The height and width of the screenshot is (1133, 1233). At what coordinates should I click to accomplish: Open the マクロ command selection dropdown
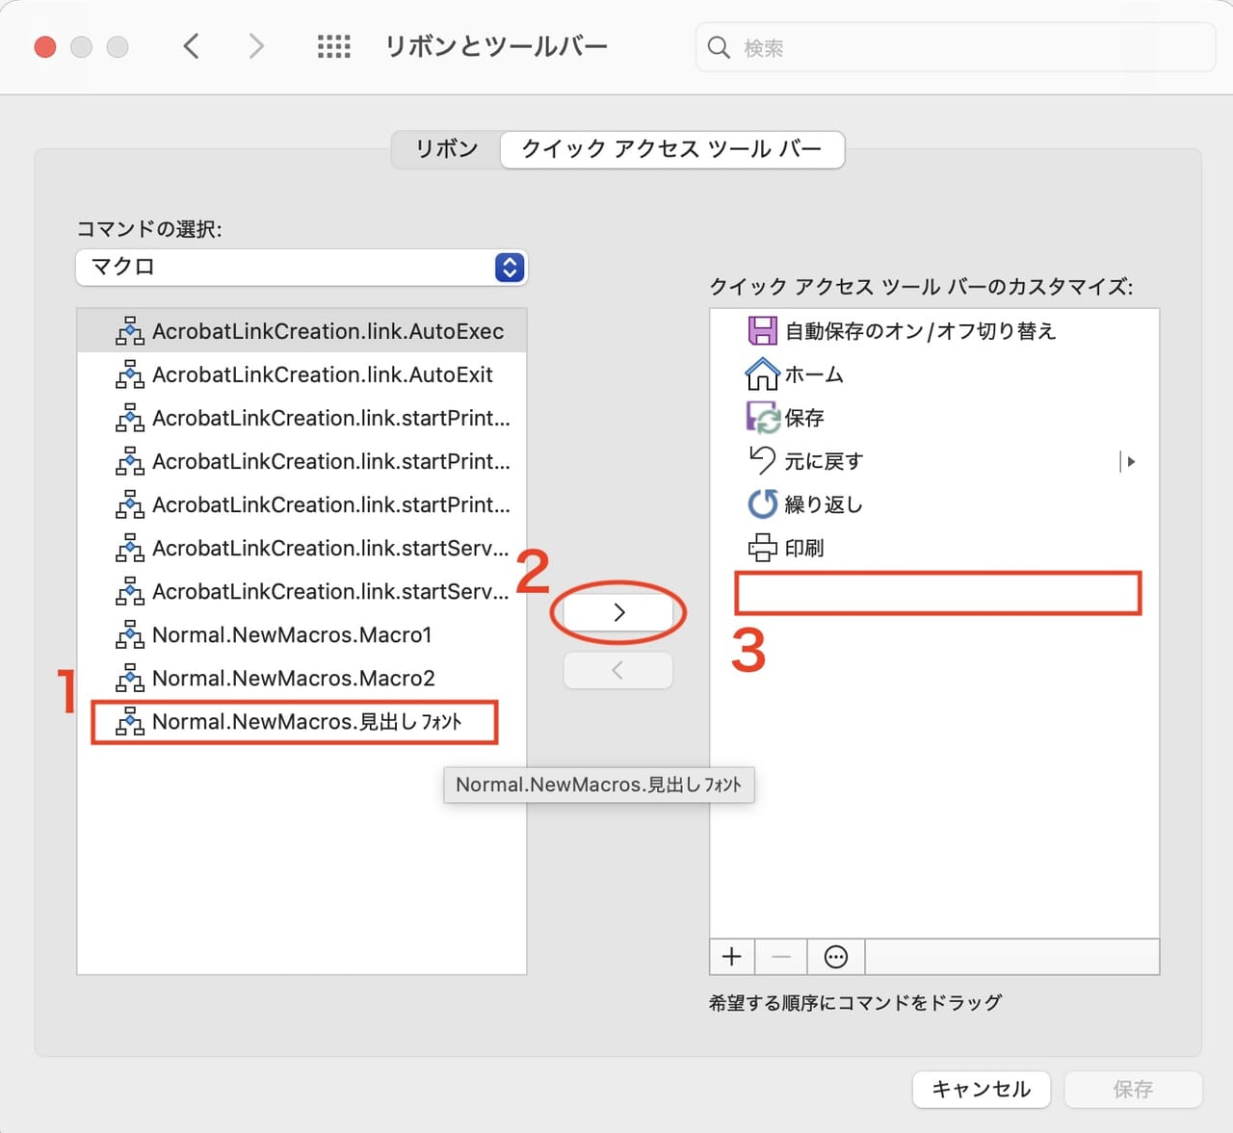[x=302, y=267]
